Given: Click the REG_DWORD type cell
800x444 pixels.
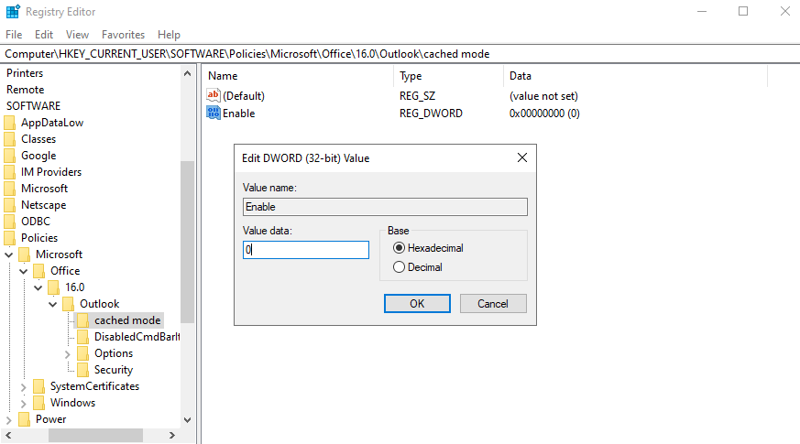Looking at the screenshot, I should [x=431, y=114].
